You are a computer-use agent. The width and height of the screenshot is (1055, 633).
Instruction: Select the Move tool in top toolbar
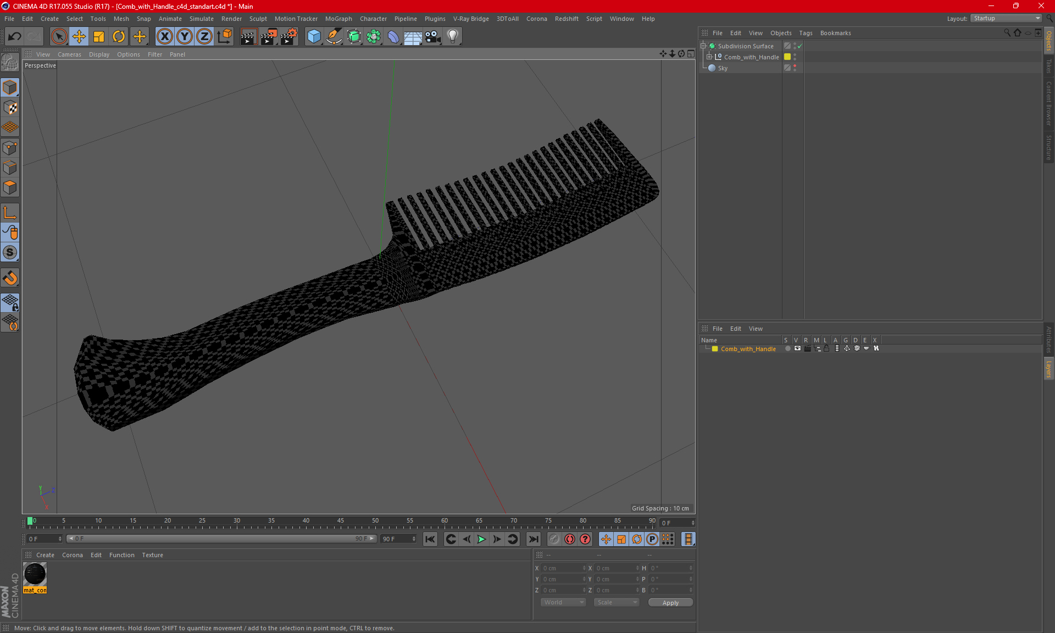pos(79,37)
